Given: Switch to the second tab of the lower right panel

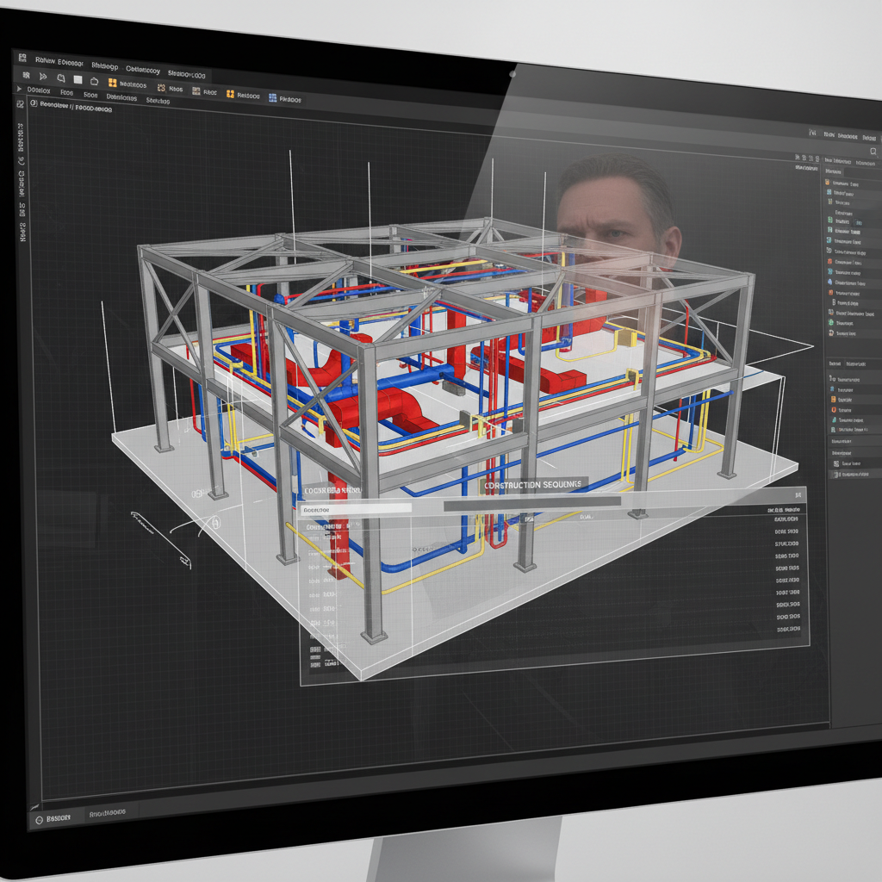Looking at the screenshot, I should coord(855,364).
